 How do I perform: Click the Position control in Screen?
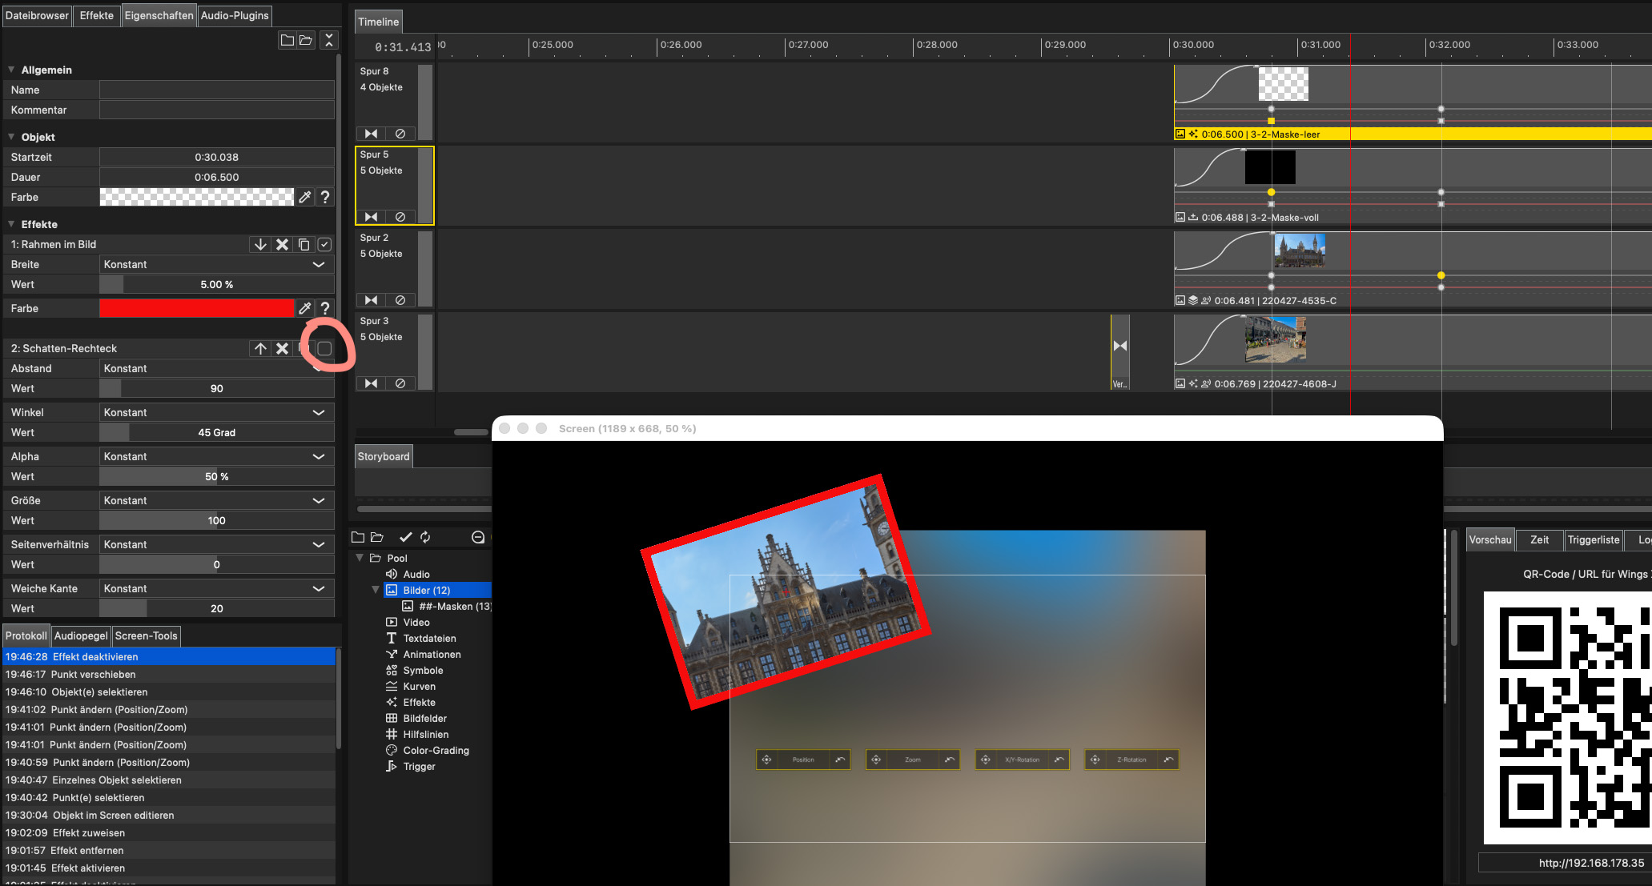(x=802, y=760)
